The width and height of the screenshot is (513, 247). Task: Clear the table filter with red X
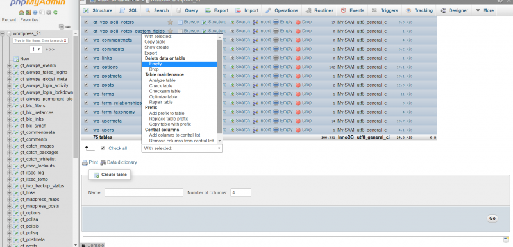tap(65, 40)
